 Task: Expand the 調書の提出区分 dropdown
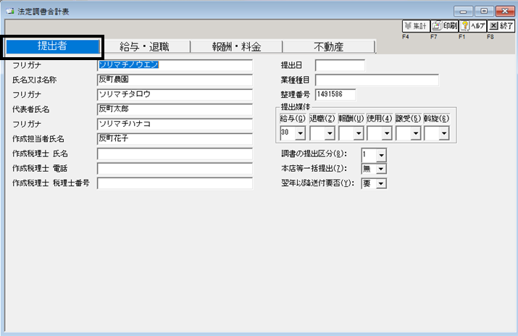tap(381, 155)
